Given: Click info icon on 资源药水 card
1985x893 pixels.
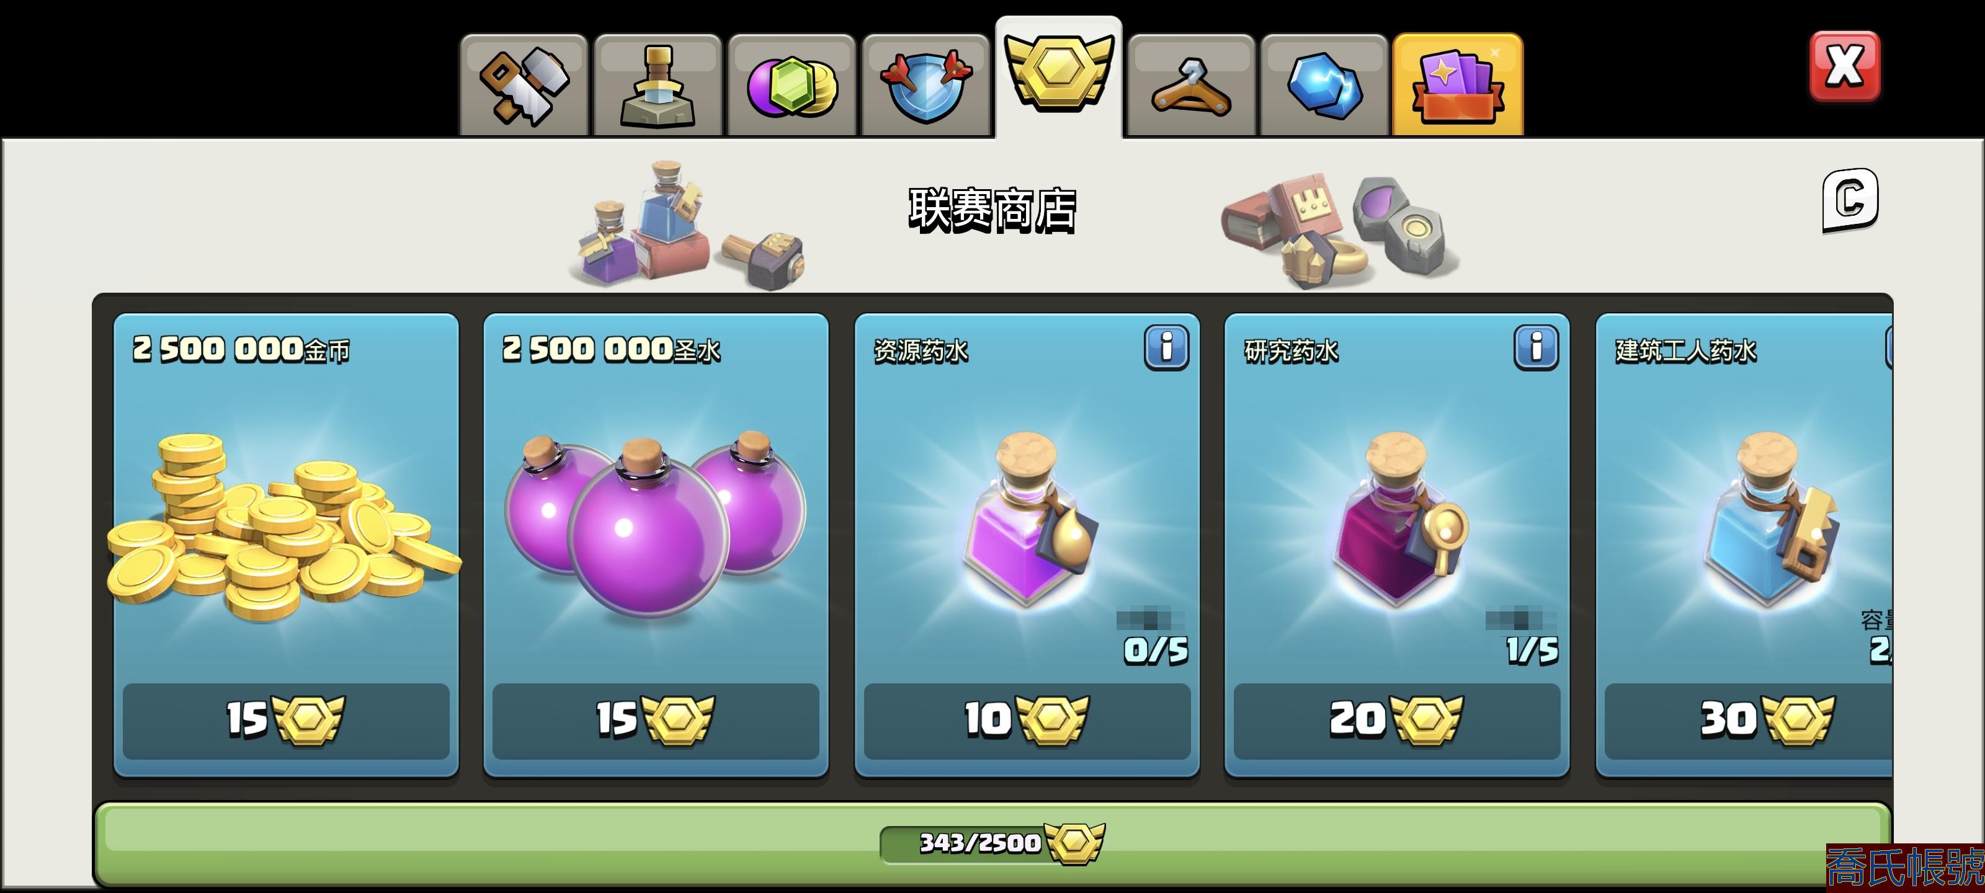Looking at the screenshot, I should 1166,347.
